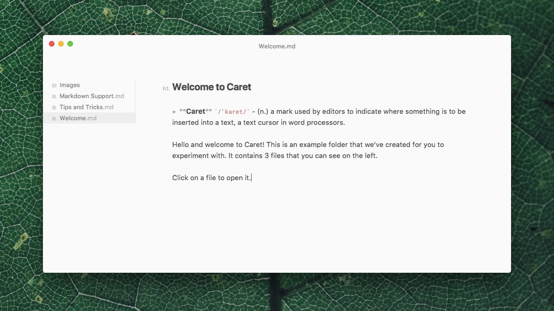The width and height of the screenshot is (554, 311).
Task: Click the document icon beside Markdown Support.md
Action: tap(54, 96)
